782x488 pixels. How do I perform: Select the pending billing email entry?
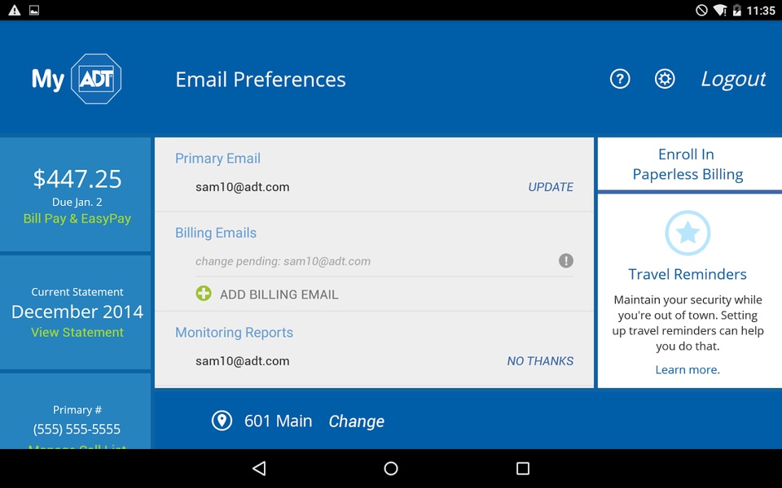(374, 261)
